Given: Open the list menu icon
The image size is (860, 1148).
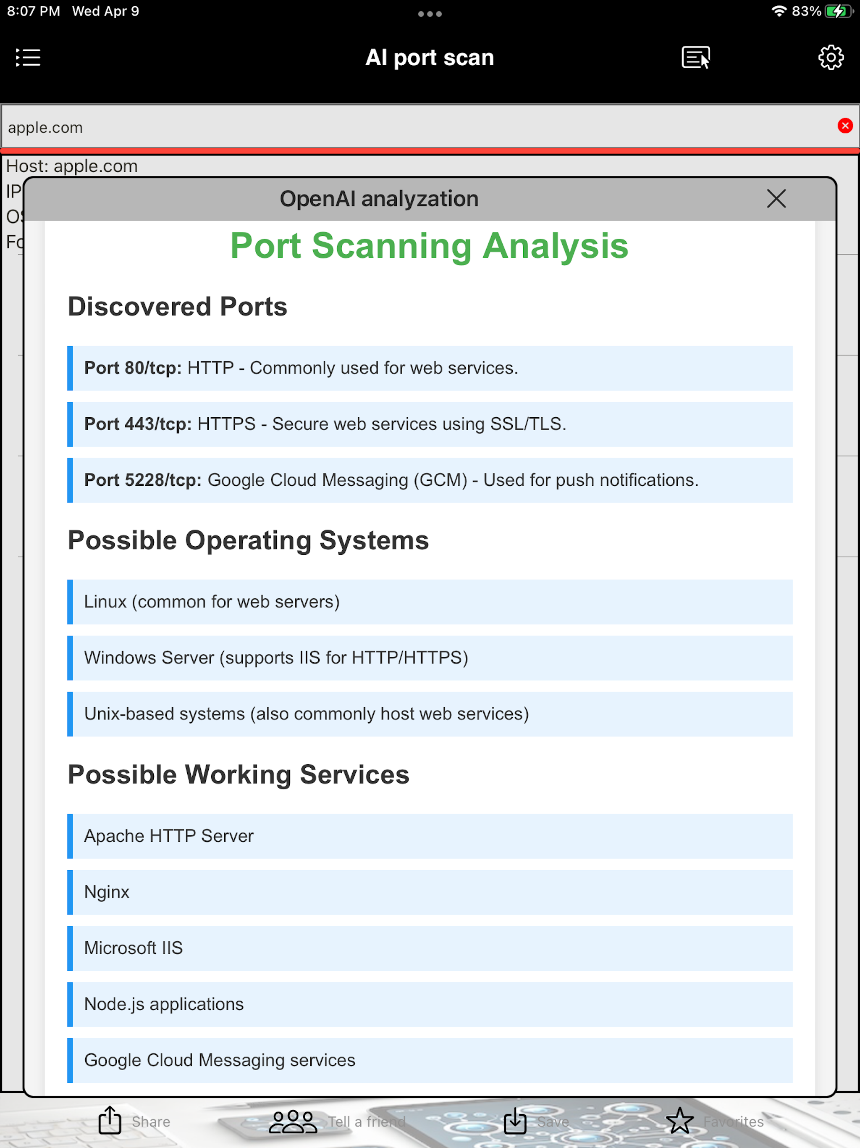Looking at the screenshot, I should (x=28, y=58).
